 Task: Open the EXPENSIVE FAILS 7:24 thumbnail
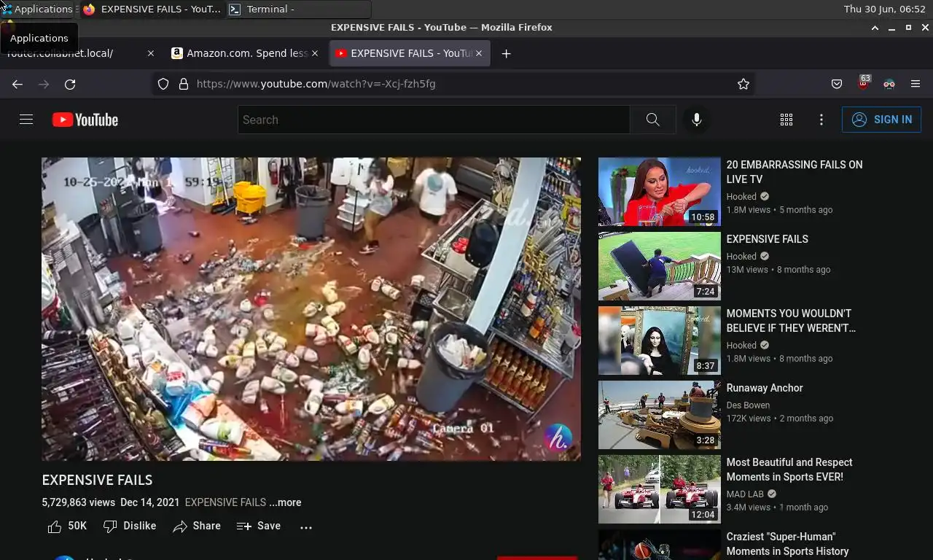(660, 266)
